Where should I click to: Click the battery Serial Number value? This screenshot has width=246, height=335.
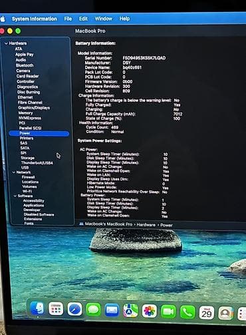coord(144,58)
